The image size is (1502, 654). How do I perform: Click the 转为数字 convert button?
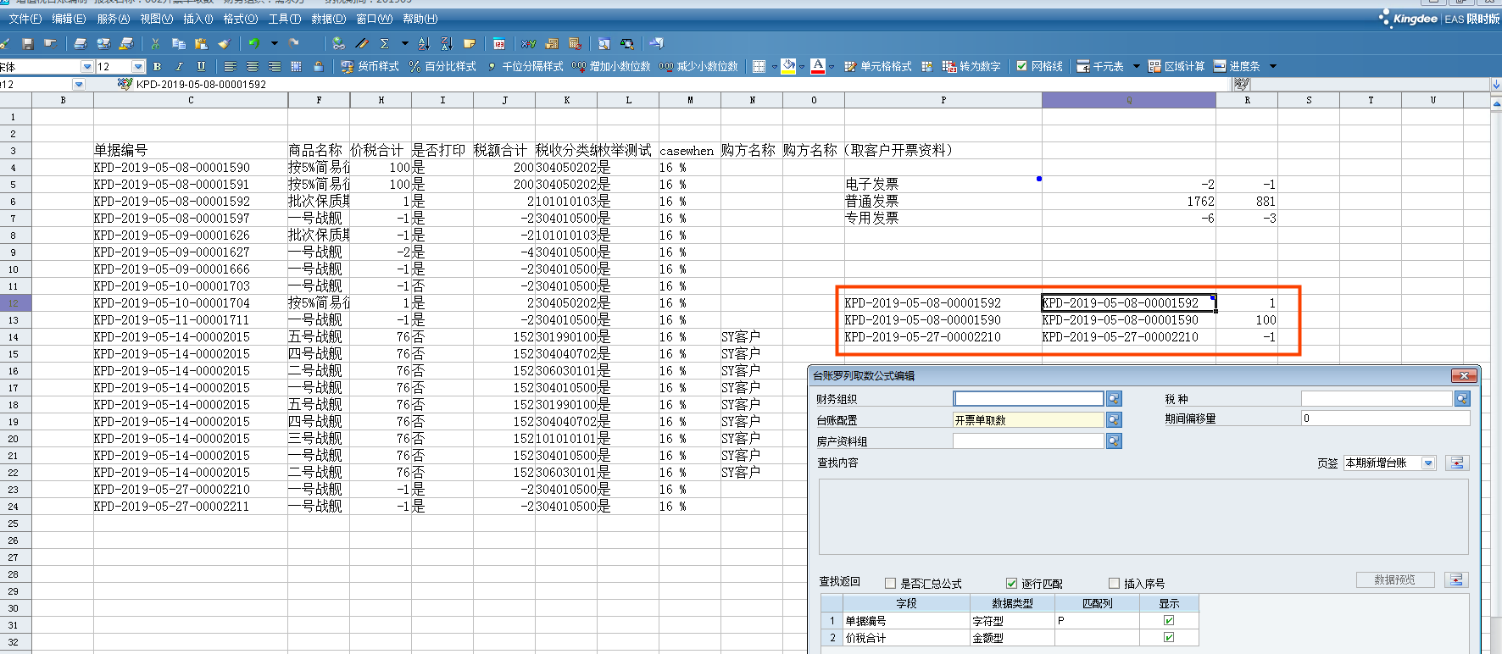(x=971, y=66)
